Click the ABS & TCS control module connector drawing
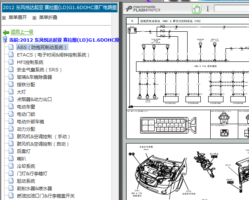Viewport: 249px width, 200px height. [x=168, y=125]
